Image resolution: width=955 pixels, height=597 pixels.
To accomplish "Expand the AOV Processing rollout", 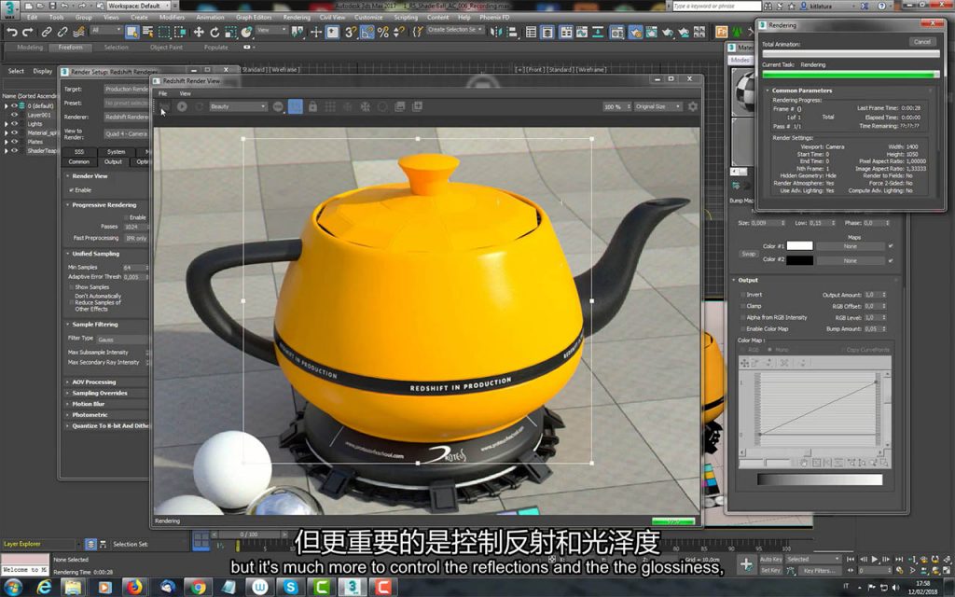I will (94, 382).
